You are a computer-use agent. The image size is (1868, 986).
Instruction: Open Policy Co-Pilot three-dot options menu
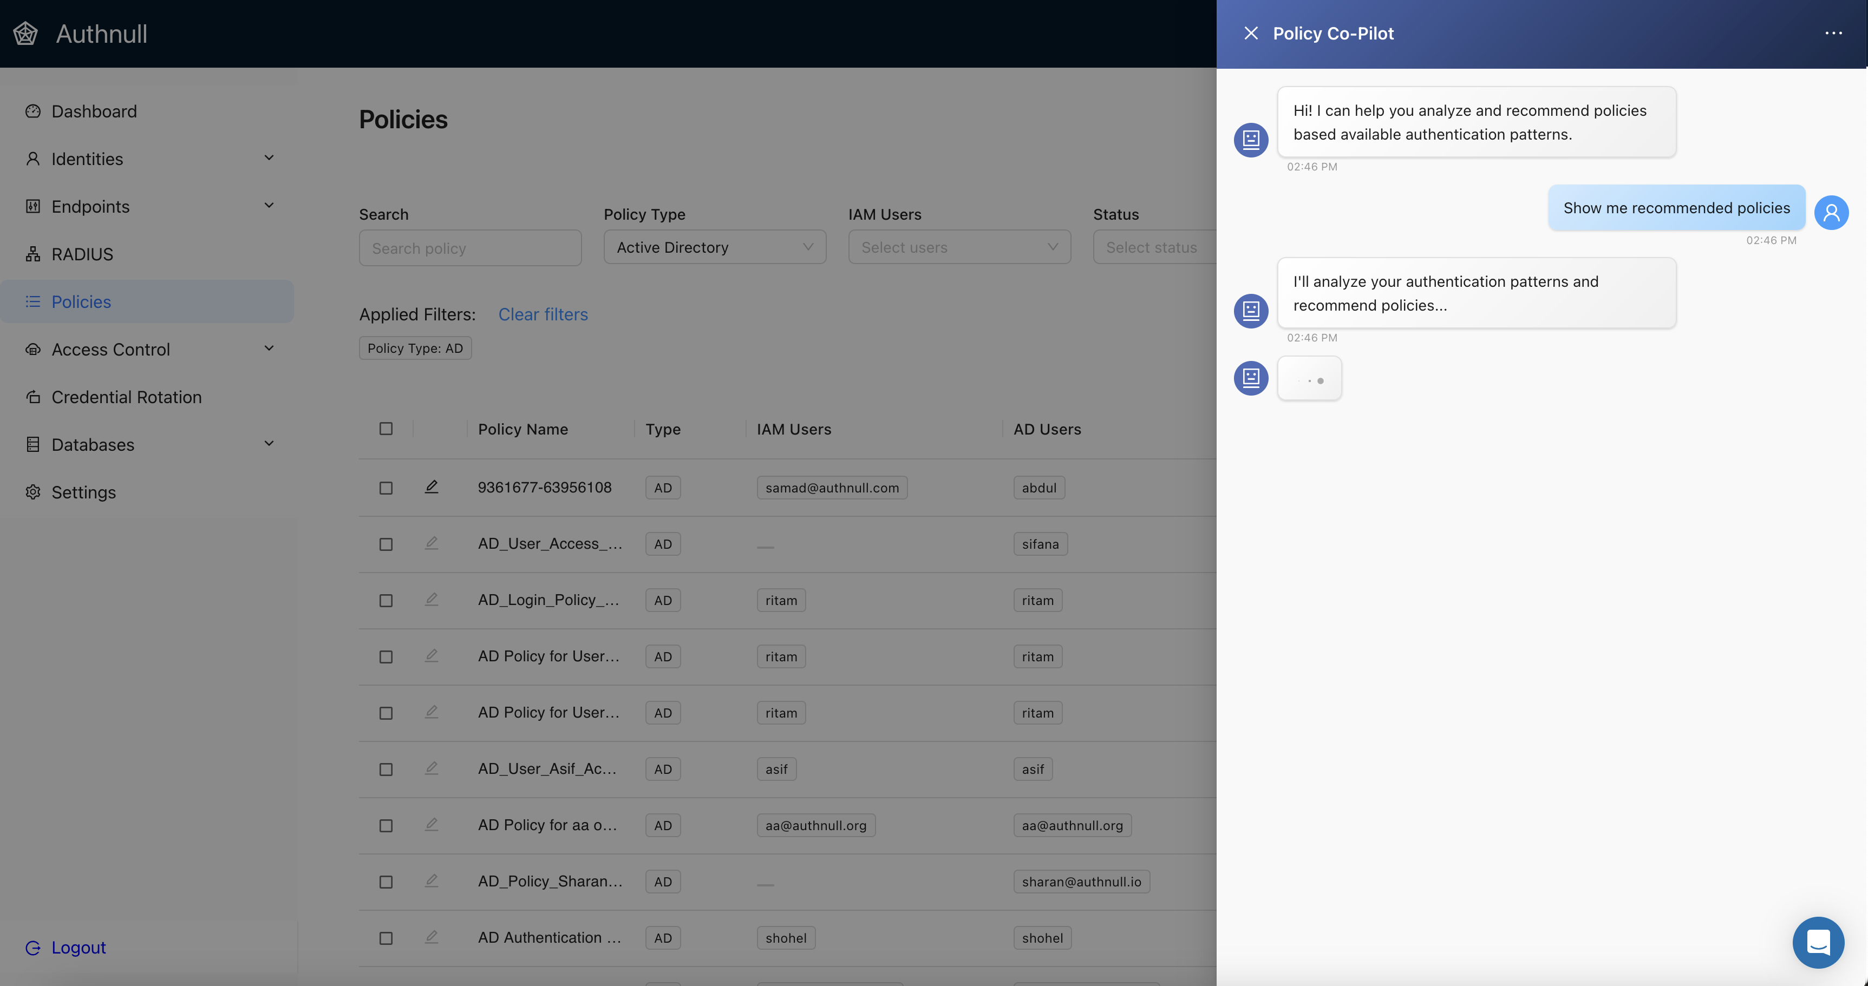(x=1833, y=34)
